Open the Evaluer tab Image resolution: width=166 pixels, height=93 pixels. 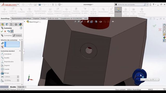[43, 18]
